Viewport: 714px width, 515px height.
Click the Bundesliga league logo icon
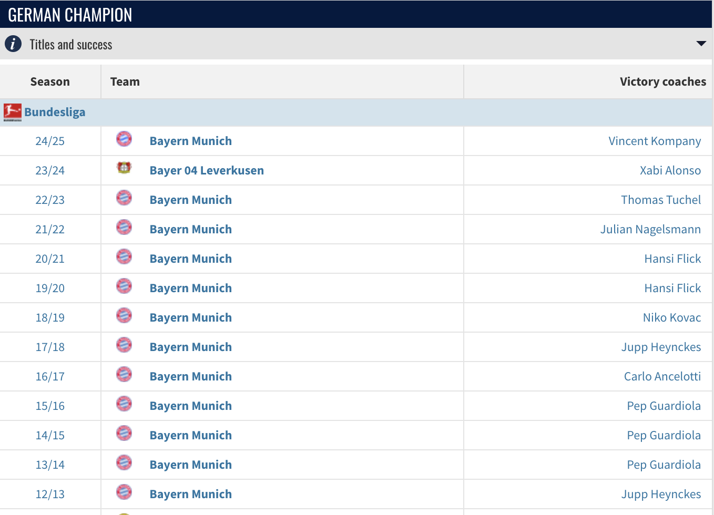coord(13,112)
